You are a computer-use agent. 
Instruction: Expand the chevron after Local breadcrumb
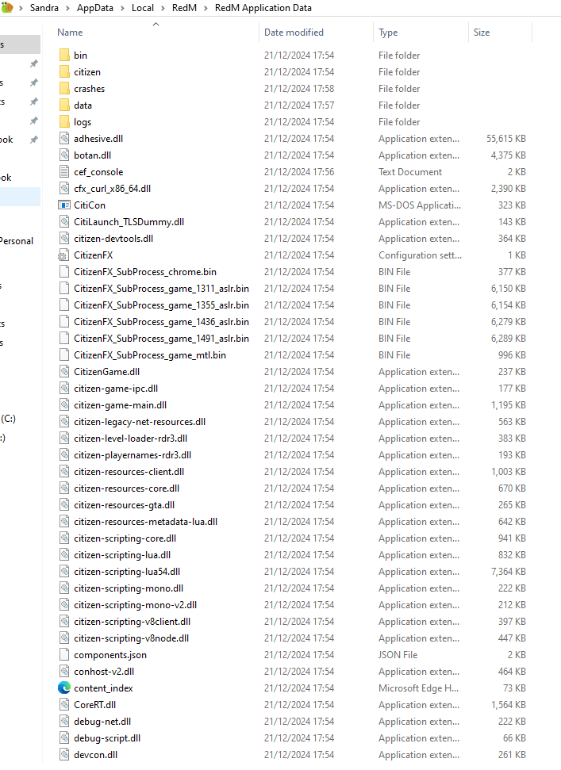163,8
